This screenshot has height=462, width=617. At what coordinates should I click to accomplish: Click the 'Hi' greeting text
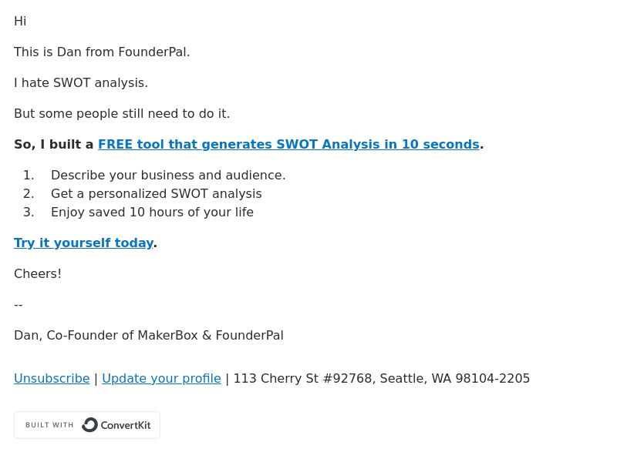click(20, 22)
